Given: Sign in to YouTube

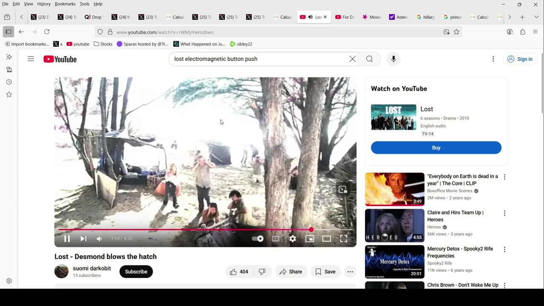Looking at the screenshot, I should 520,59.
